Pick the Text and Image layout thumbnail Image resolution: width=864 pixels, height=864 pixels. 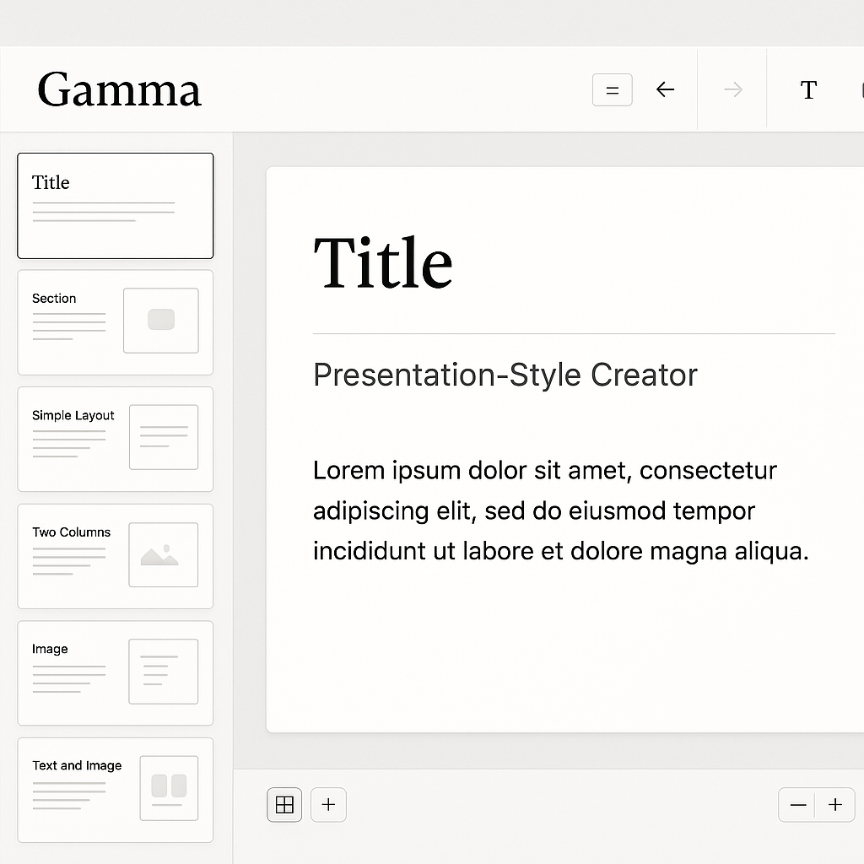(115, 790)
